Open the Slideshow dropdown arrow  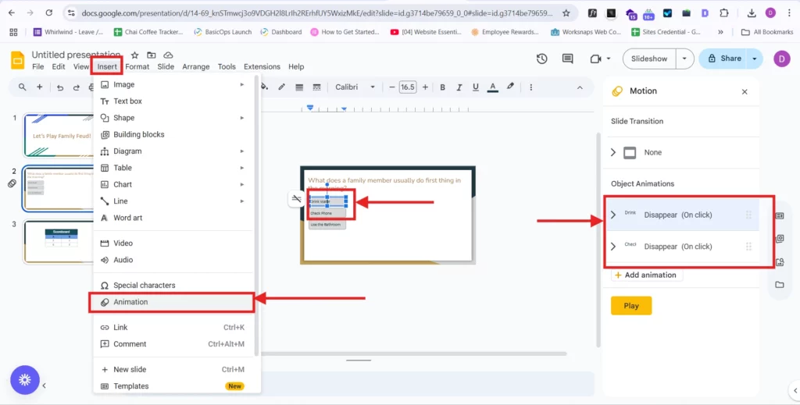click(685, 59)
